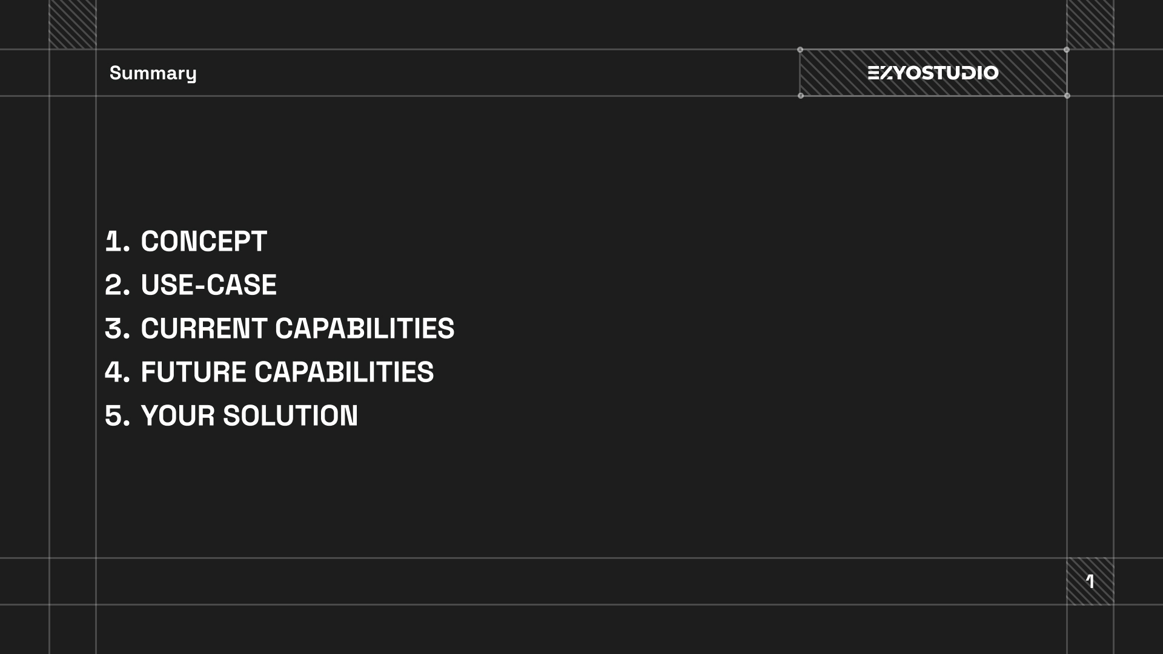This screenshot has width=1163, height=654.
Task: Click the numeral 4 in the list
Action: (x=114, y=372)
